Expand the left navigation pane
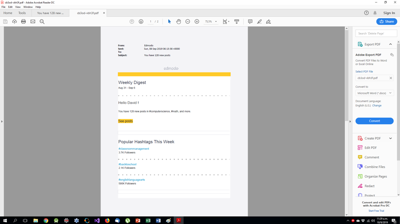The height and width of the screenshot is (224, 400). coord(2,122)
